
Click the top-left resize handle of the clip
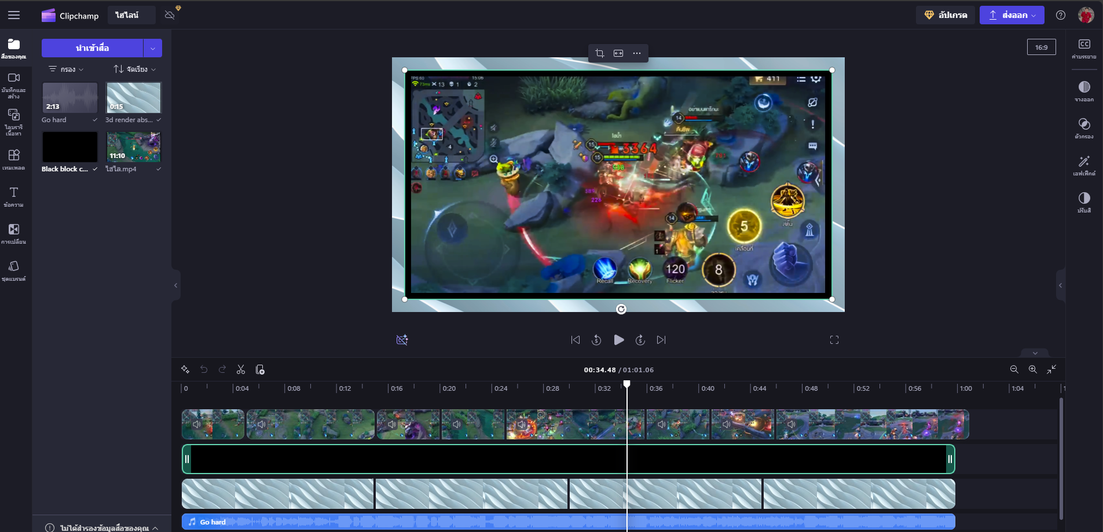pos(405,70)
